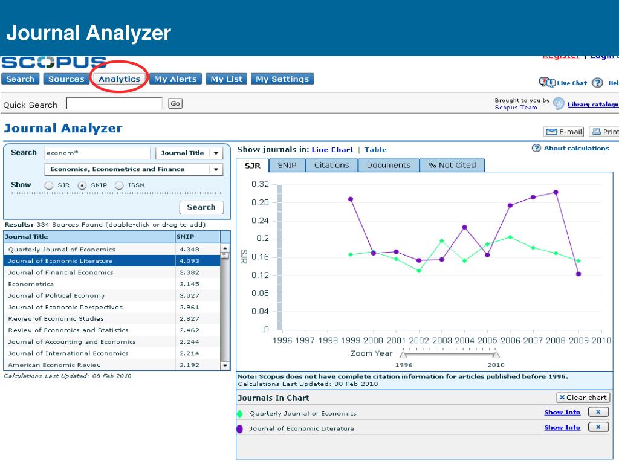This screenshot has height=464, width=619.
Task: Open the My Settings navigation tab
Action: (x=282, y=79)
